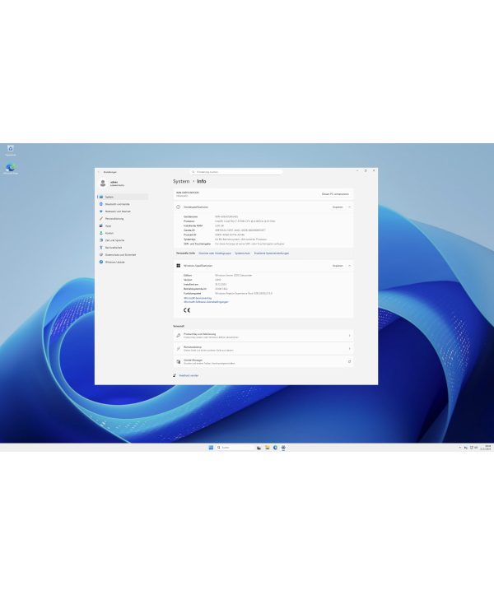Click Diesen PC umbenennen button

[x=335, y=194]
